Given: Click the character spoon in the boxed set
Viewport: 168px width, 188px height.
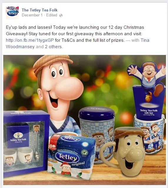Looking at the screenshot, I should pyautogui.click(x=36, y=143).
